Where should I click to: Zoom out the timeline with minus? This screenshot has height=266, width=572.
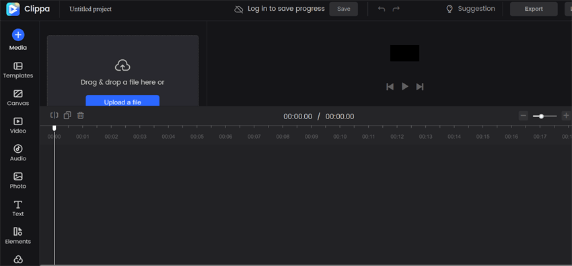point(524,116)
